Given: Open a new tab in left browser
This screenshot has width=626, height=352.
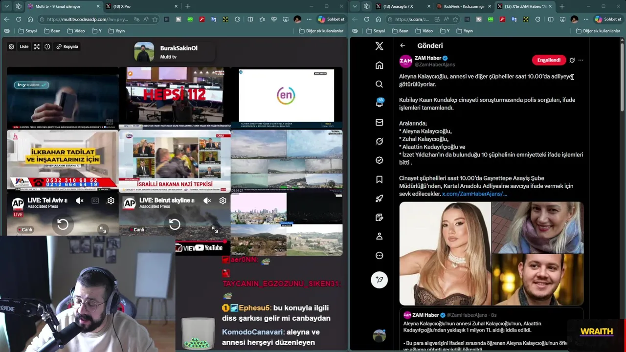Looking at the screenshot, I should click(188, 6).
